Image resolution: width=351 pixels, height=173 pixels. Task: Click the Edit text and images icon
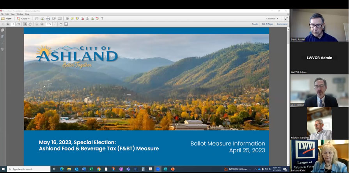[x=54, y=19]
